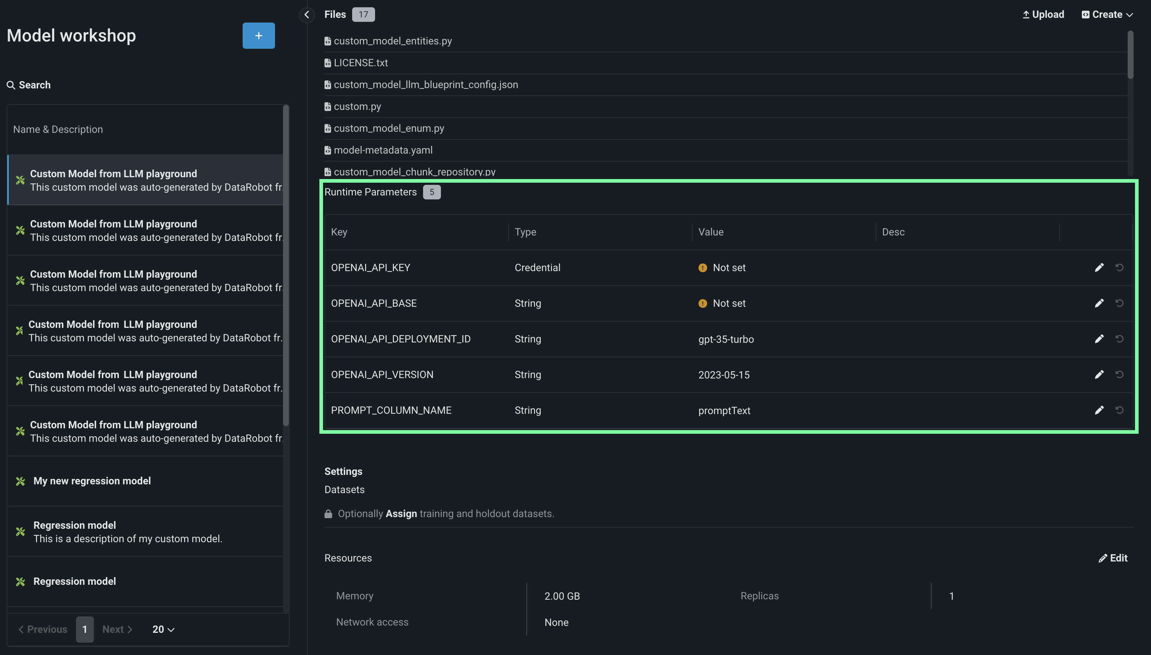Click Edit next to Resources
Viewport: 1151px width, 655px height.
click(1113, 558)
